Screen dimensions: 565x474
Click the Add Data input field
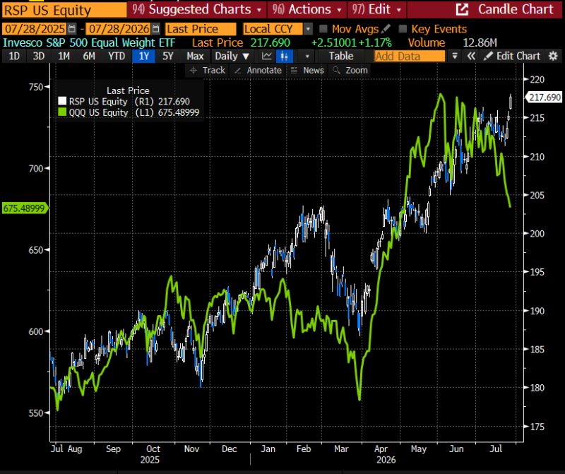pyautogui.click(x=410, y=57)
